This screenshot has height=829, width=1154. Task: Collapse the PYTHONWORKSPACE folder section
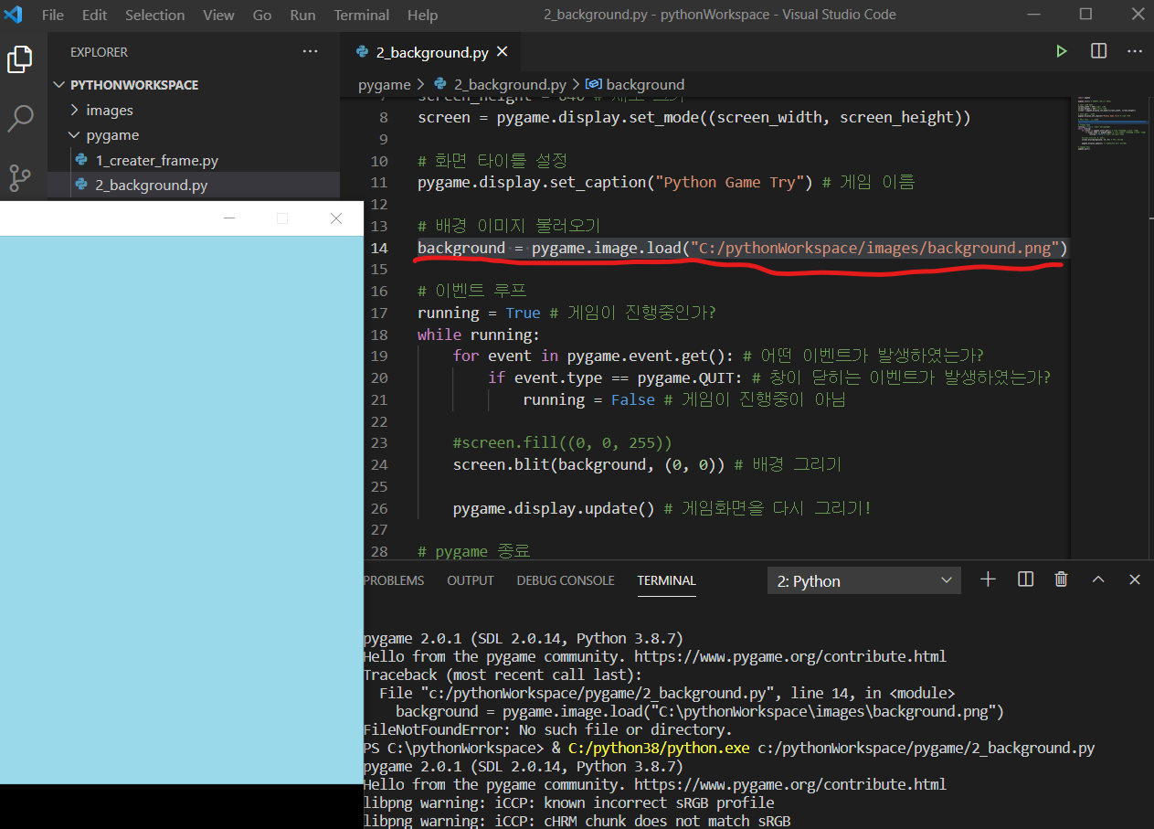point(194,84)
